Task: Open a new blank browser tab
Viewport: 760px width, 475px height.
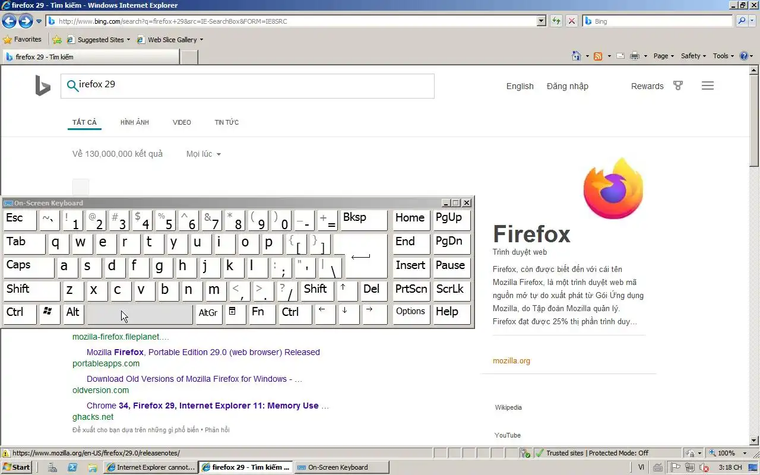Action: [x=189, y=57]
